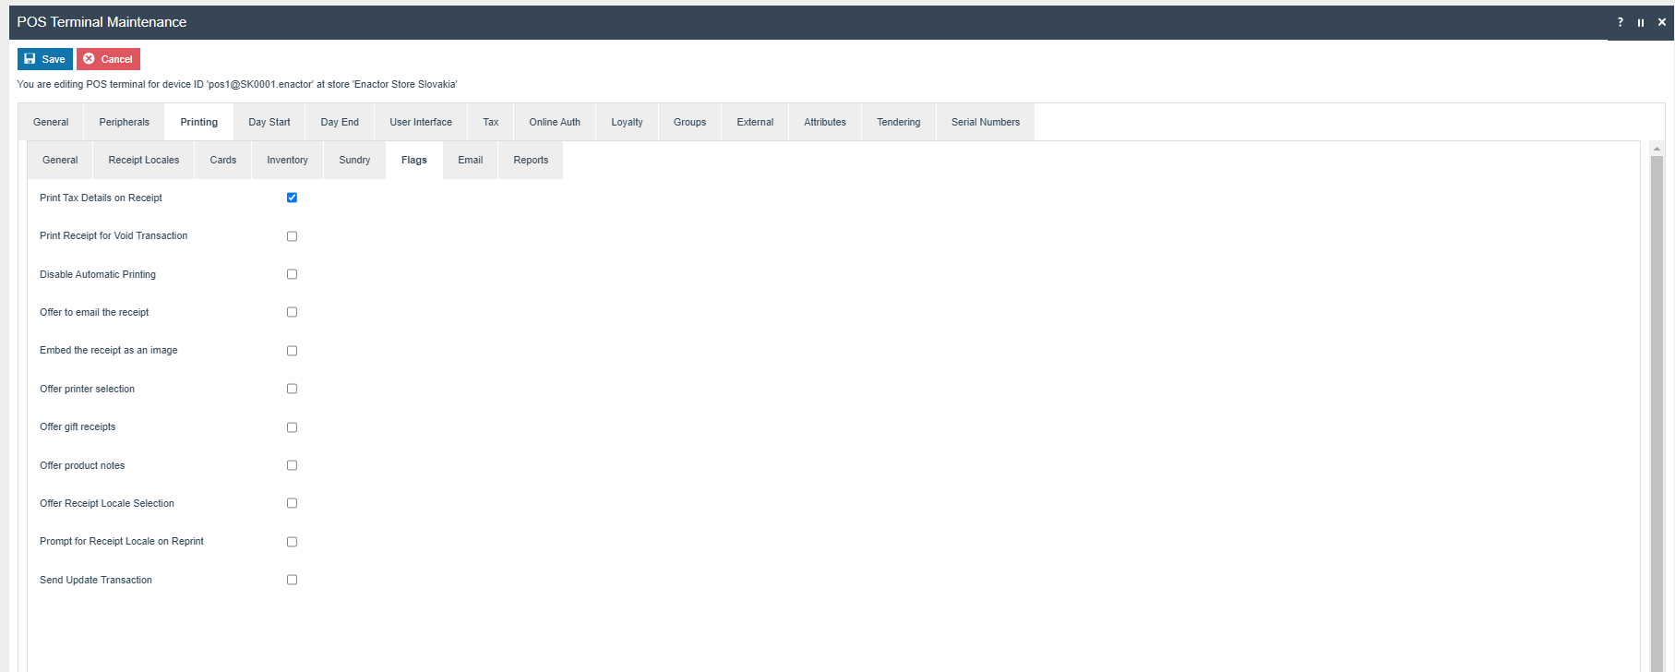Save the POS terminal changes
The height and width of the screenshot is (672, 1675).
44,59
